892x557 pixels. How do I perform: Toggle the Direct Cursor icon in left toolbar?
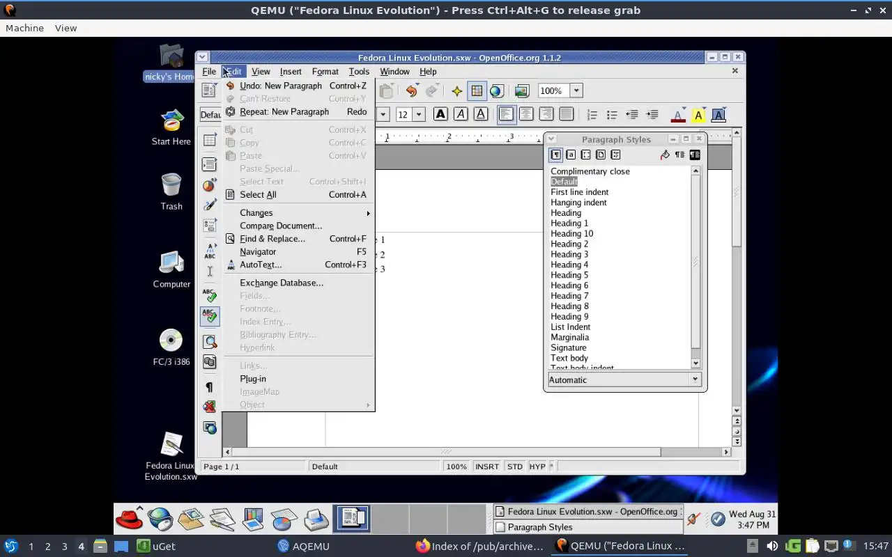(210, 272)
